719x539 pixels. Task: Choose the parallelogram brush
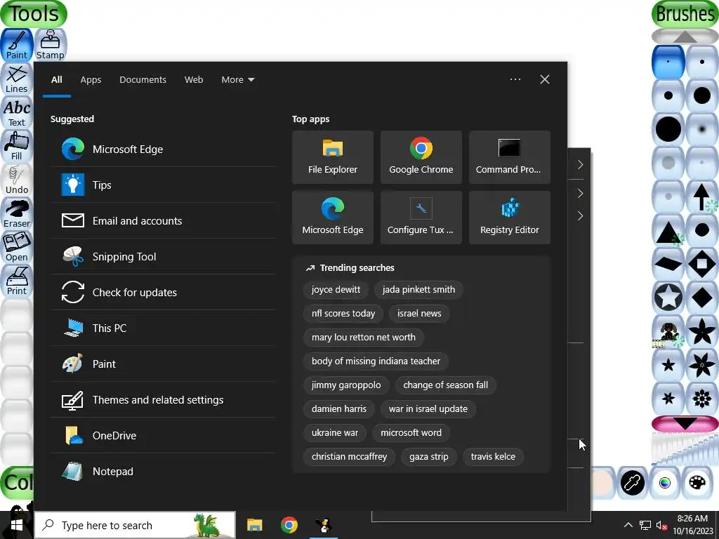(x=668, y=264)
